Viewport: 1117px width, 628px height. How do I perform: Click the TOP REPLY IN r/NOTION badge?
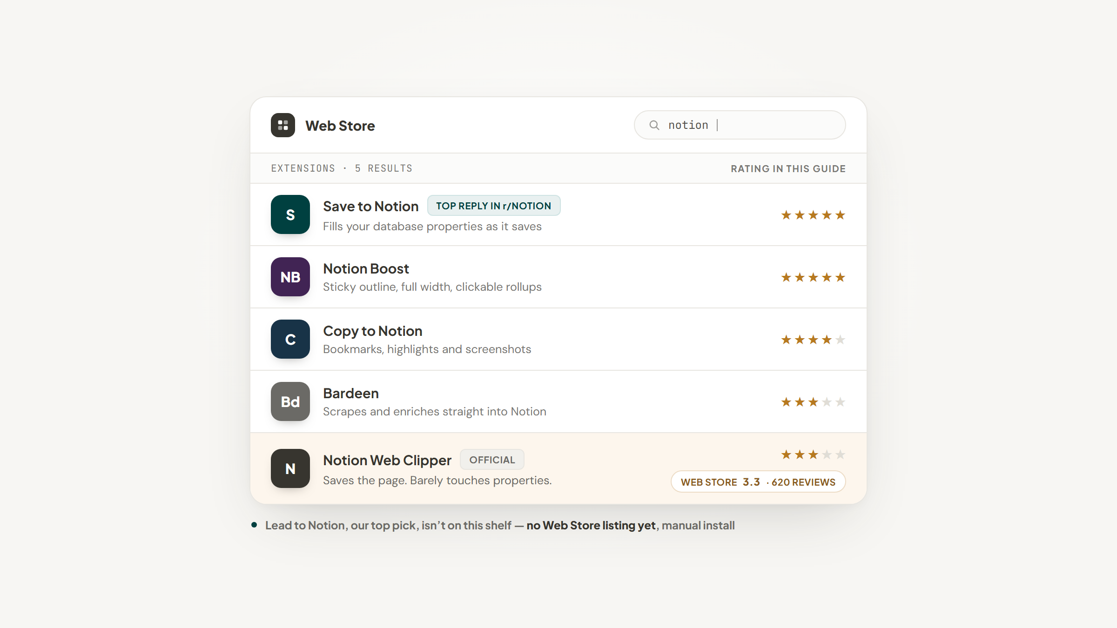pos(494,206)
